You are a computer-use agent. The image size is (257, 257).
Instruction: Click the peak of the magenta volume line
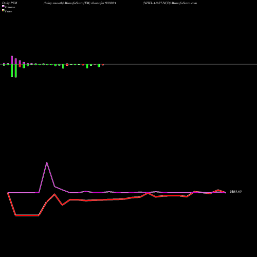[x=47, y=162]
